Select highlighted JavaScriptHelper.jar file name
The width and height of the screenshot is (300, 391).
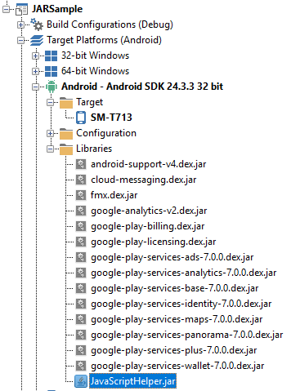point(132,381)
